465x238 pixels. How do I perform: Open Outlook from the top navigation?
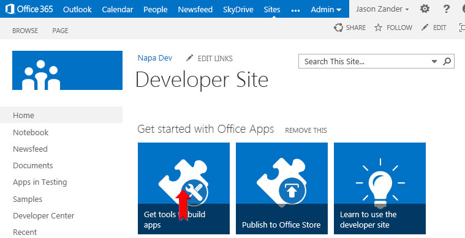77,9
